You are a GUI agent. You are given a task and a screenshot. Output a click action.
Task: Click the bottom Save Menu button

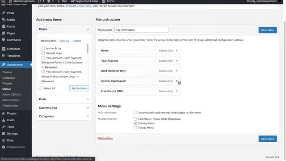[268, 139]
